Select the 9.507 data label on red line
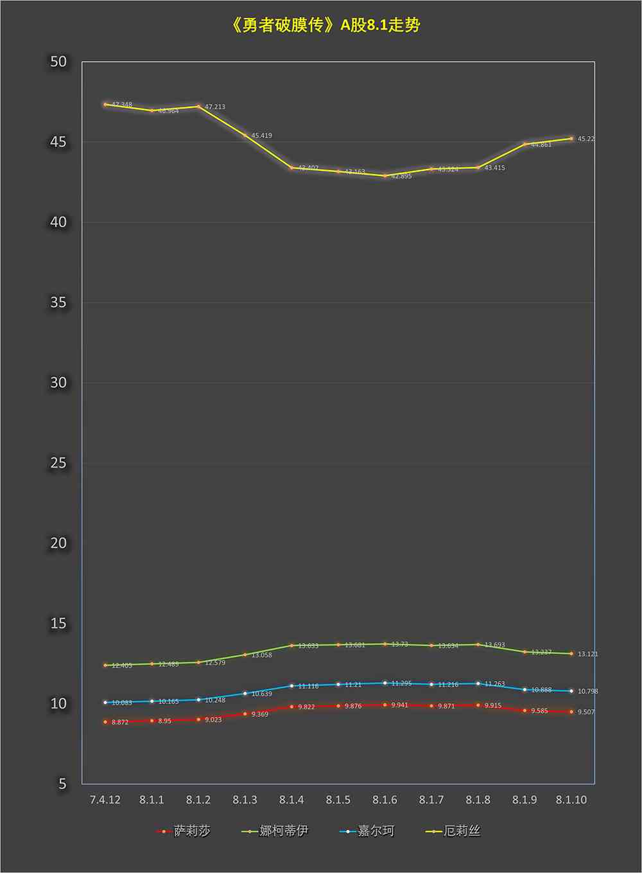 pyautogui.click(x=586, y=712)
